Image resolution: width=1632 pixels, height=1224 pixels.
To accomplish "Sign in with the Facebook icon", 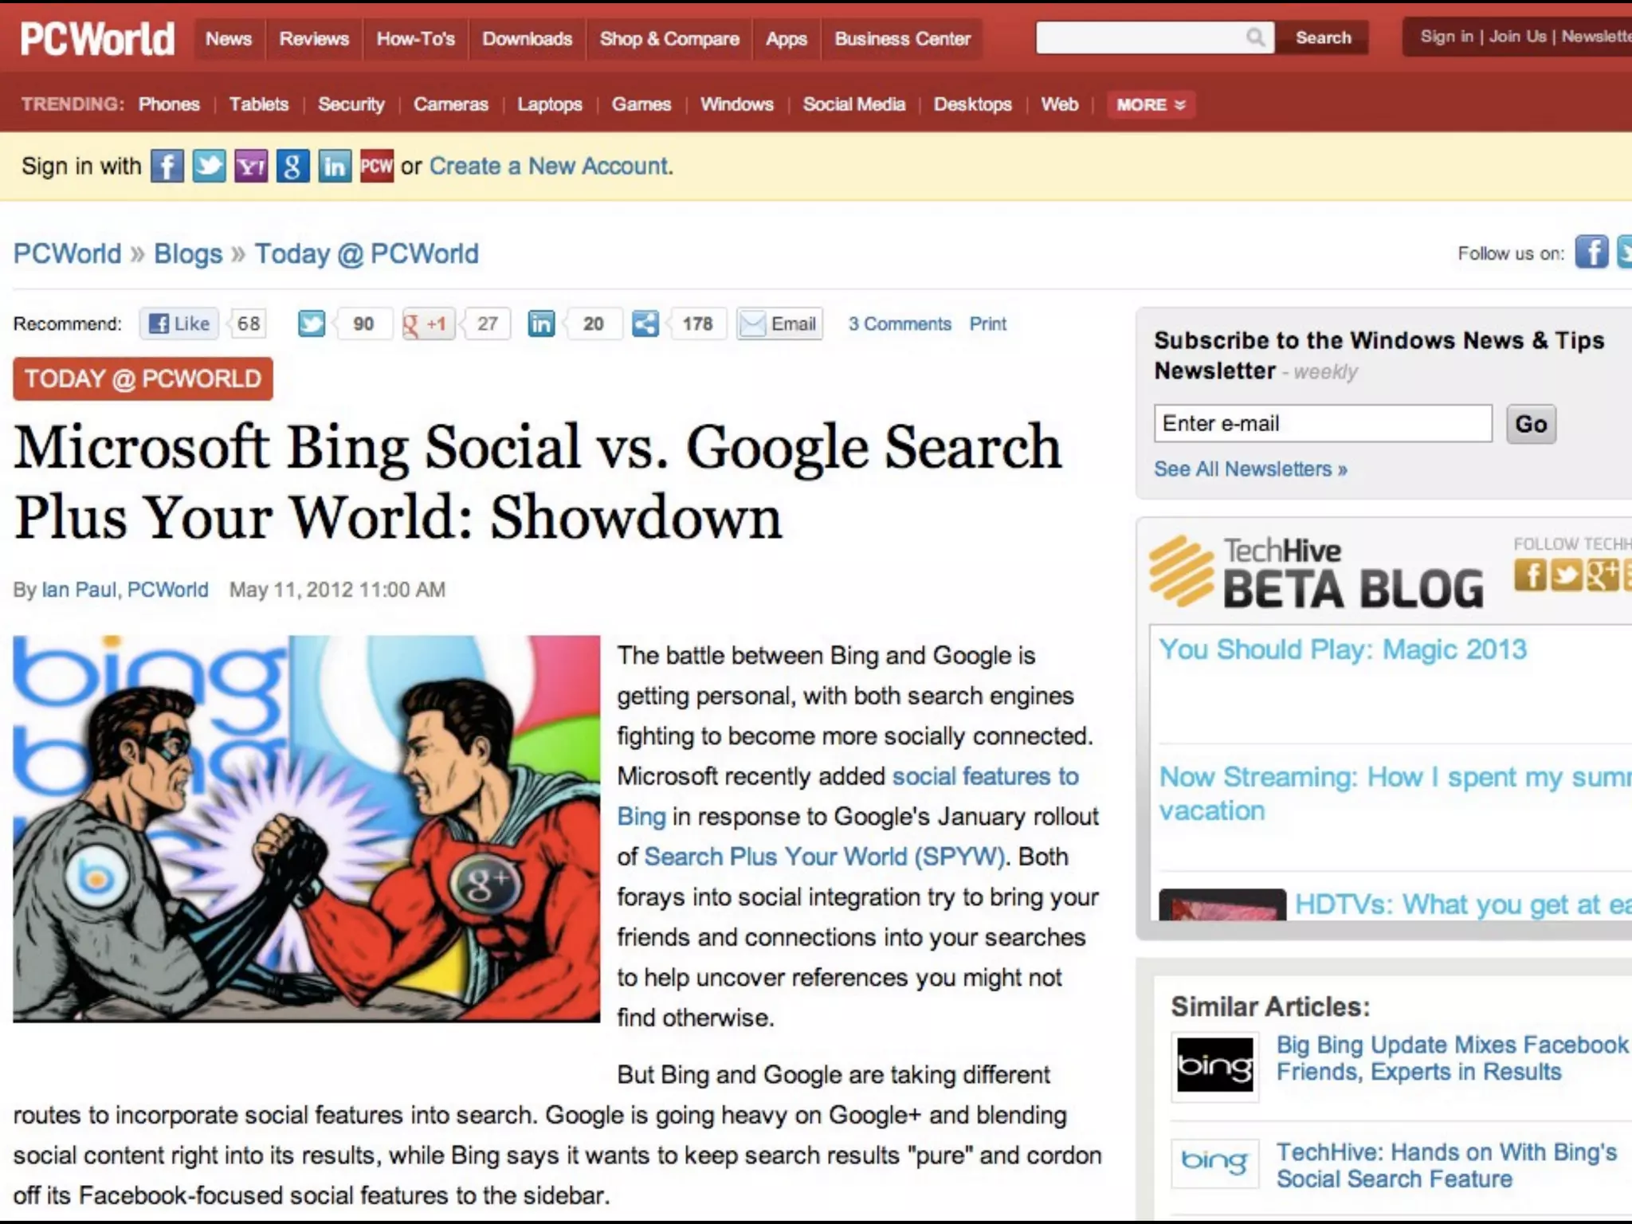I will [x=167, y=167].
